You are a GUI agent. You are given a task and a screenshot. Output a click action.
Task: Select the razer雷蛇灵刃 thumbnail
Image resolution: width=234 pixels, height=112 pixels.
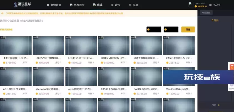[x=81, y=77]
